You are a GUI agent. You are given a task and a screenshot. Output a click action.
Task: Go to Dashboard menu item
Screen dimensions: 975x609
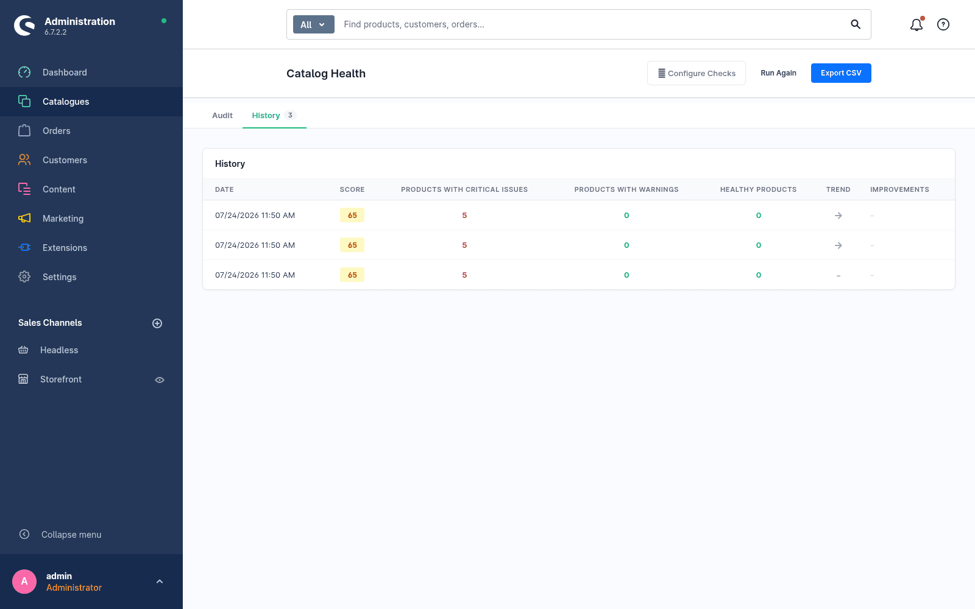tap(91, 72)
